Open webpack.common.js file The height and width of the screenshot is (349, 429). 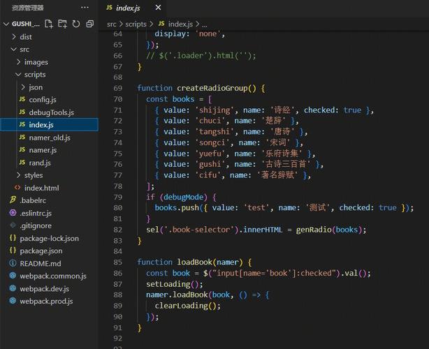53,276
